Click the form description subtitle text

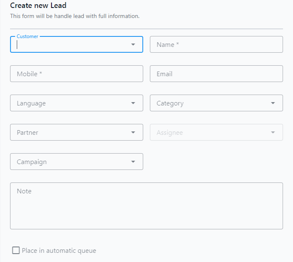point(75,16)
